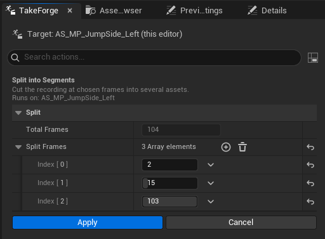Toggle the layout view options icon

point(313,58)
